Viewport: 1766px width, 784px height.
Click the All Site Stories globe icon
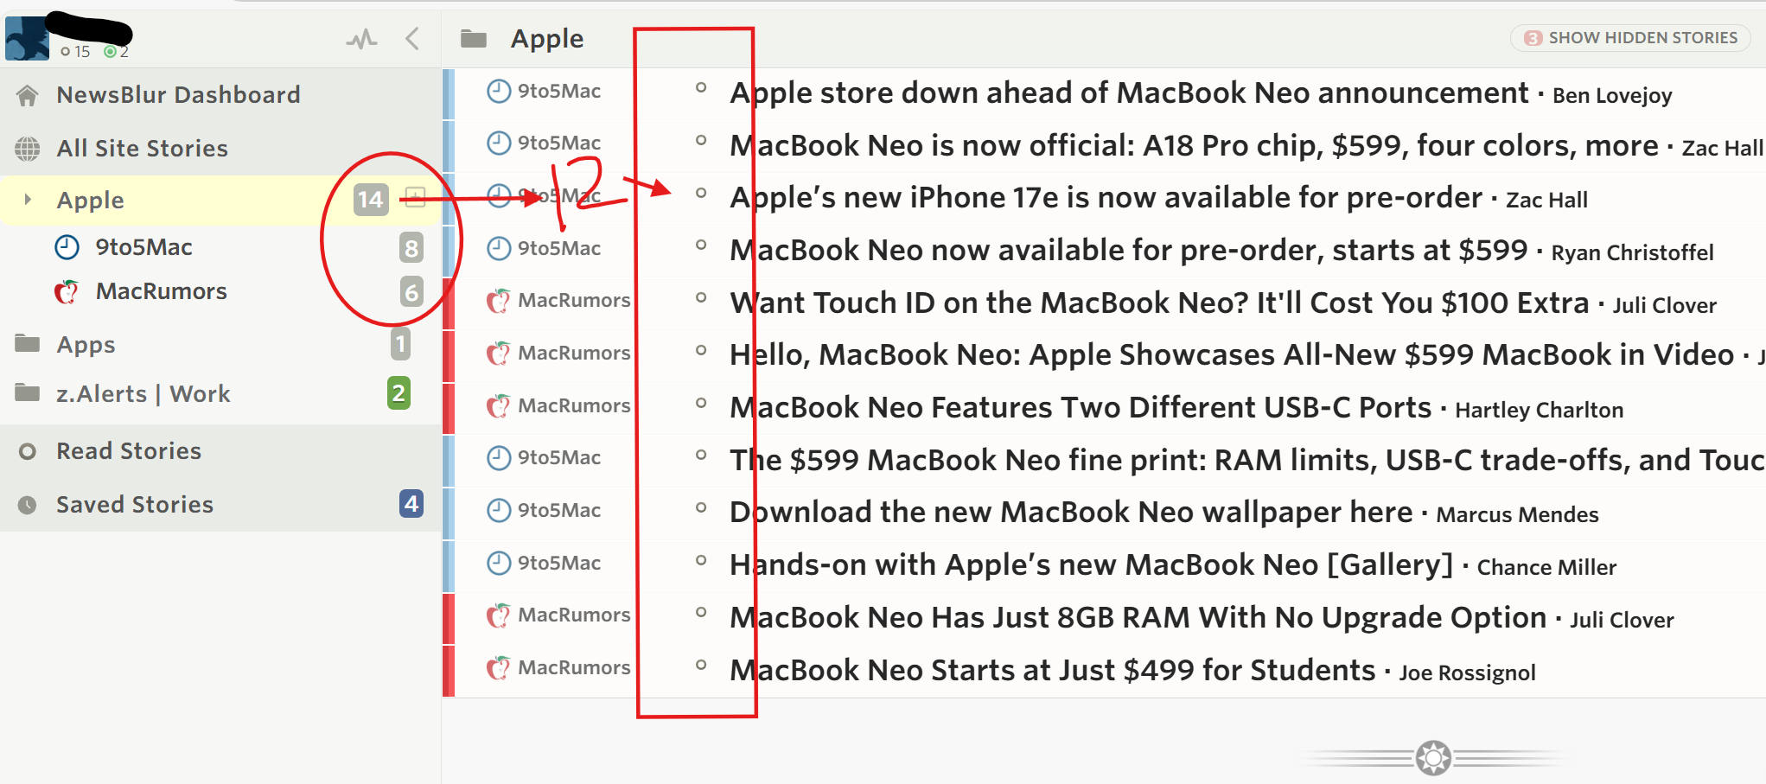click(28, 149)
